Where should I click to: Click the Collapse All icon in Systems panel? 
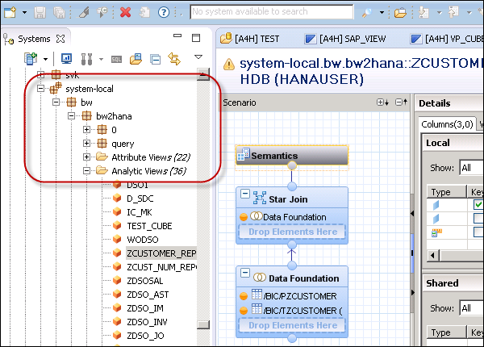coord(154,59)
